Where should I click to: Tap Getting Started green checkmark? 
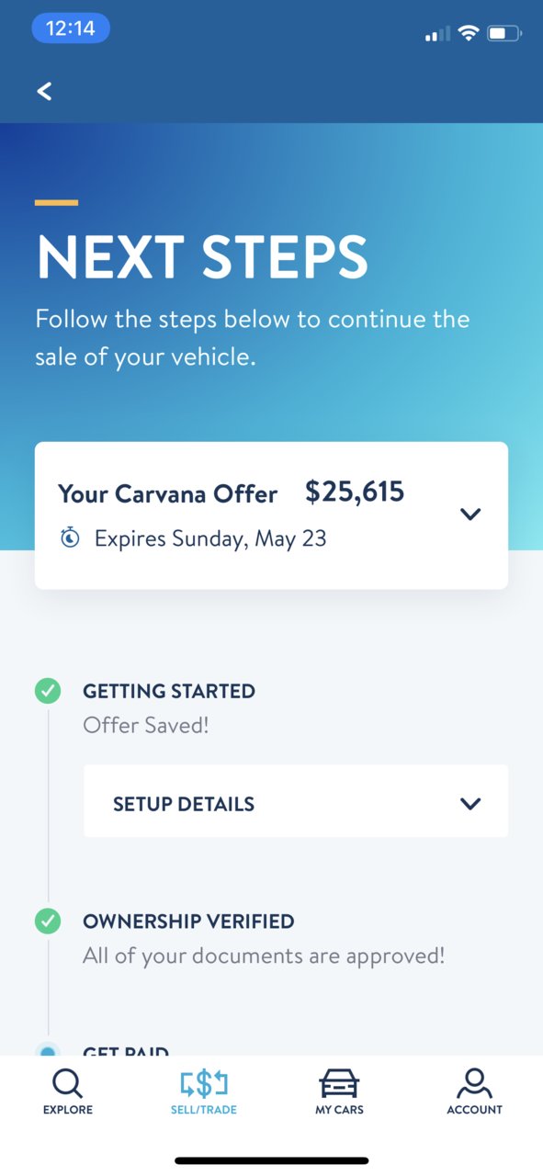click(48, 691)
